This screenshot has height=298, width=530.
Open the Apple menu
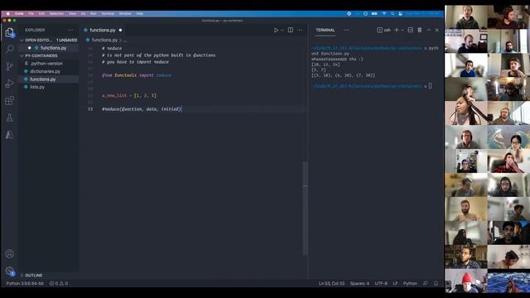coord(7,13)
